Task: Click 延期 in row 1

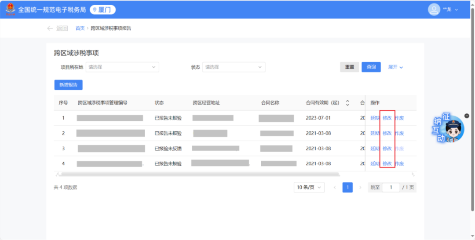Action: click(375, 118)
